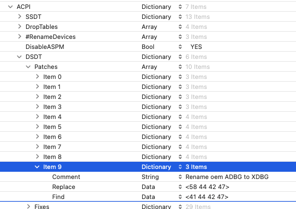
Task: Open type stepper for DropTables row
Action: pyautogui.click(x=180, y=27)
